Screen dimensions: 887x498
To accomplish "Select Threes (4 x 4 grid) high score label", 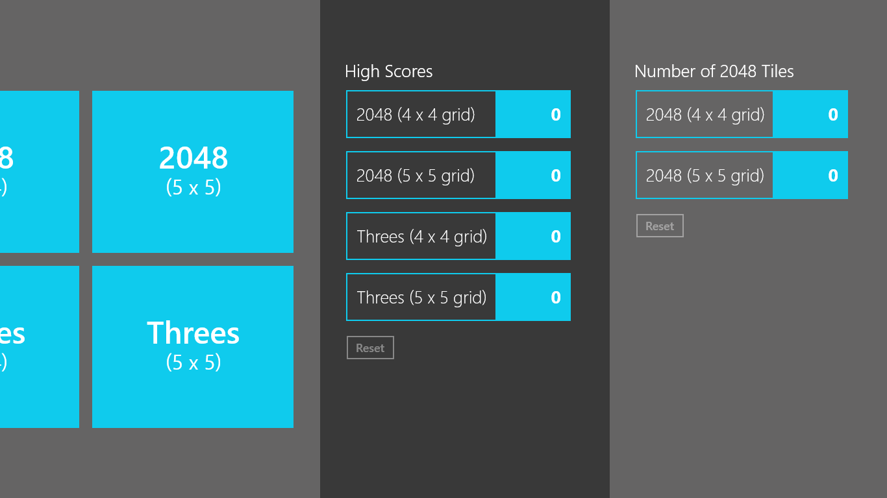I will click(421, 237).
